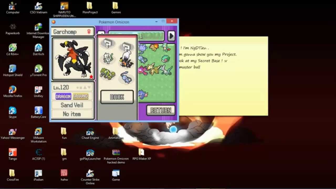The height and width of the screenshot is (189, 336).
Task: Open the Cờ Rôm+ browser icon
Action: coord(13,50)
